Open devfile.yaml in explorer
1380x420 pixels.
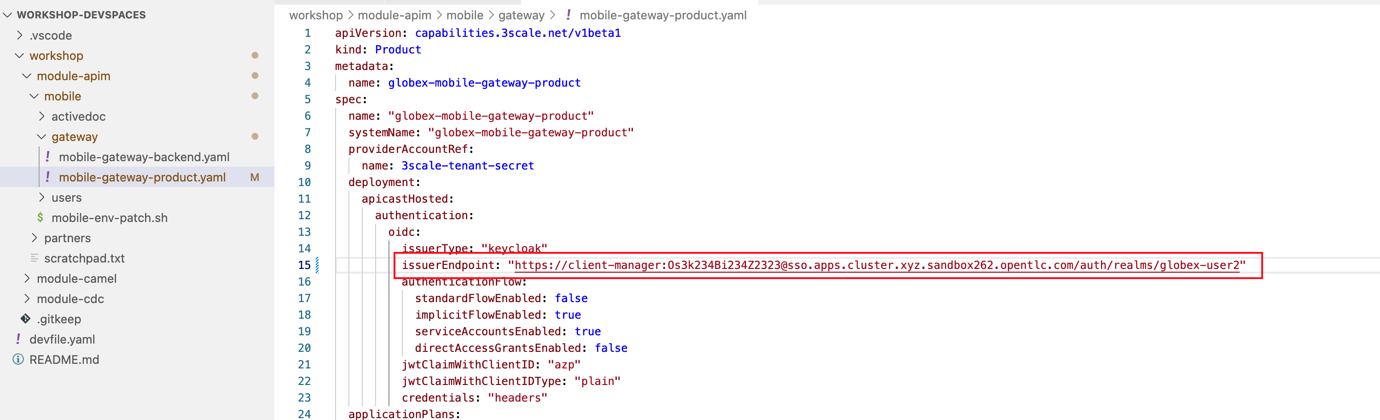tap(62, 339)
